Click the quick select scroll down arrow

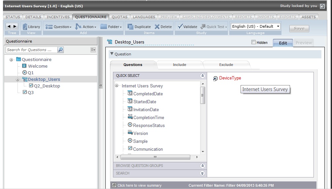click(x=203, y=152)
